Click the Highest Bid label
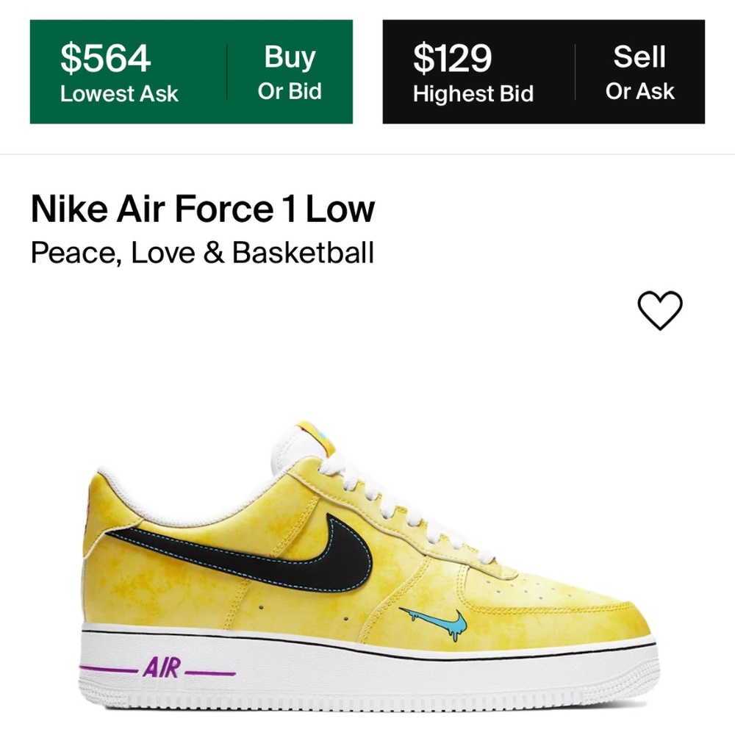This screenshot has height=735, width=735. (473, 94)
